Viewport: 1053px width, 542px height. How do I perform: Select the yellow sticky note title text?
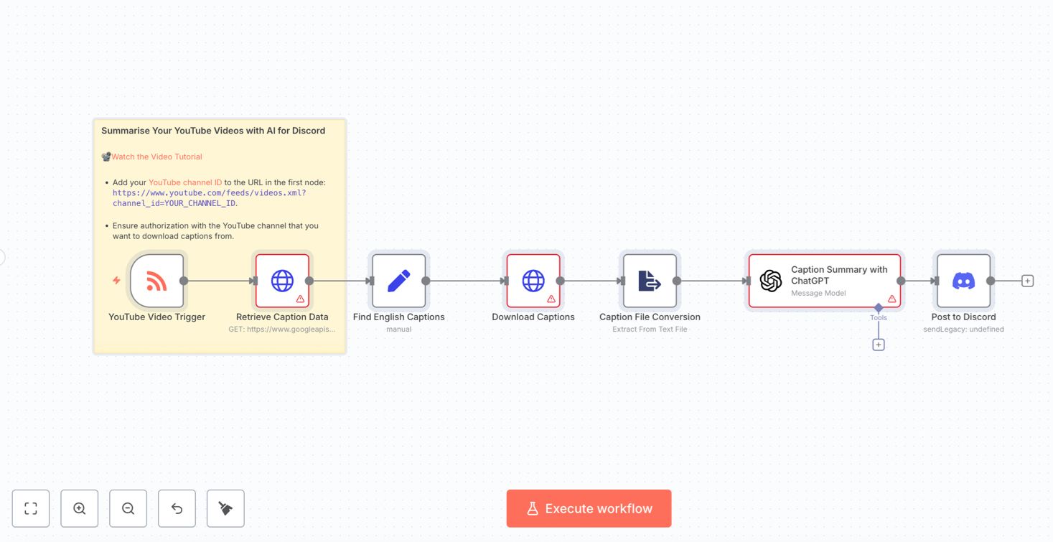[213, 131]
